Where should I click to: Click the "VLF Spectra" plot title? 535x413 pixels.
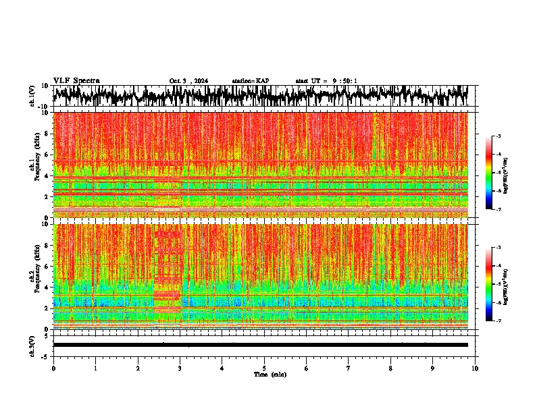click(x=76, y=80)
